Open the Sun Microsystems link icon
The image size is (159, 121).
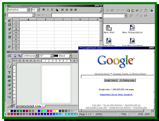click(x=132, y=42)
